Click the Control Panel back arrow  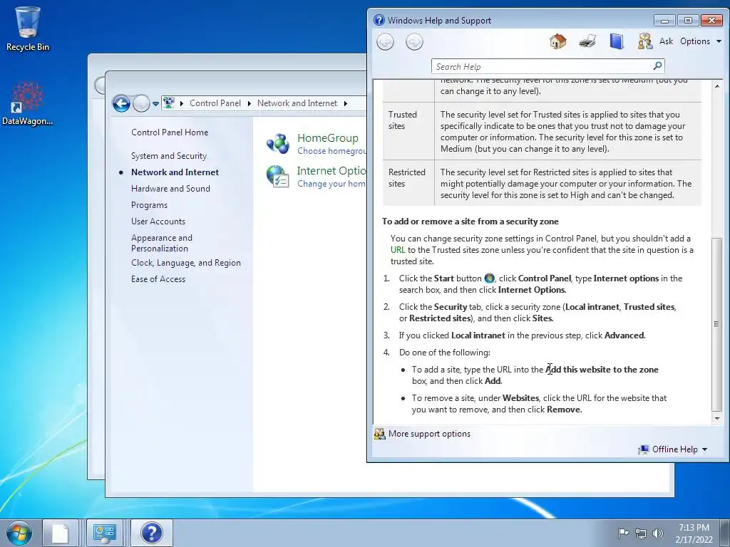click(121, 103)
